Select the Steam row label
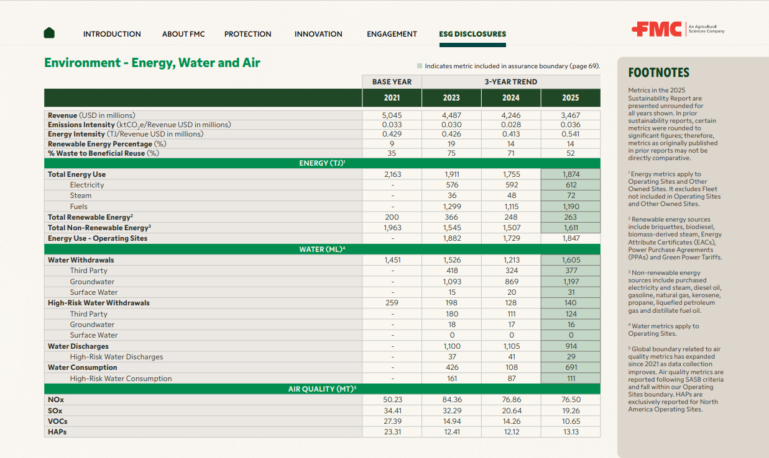Image resolution: width=769 pixels, height=458 pixels. (x=80, y=195)
